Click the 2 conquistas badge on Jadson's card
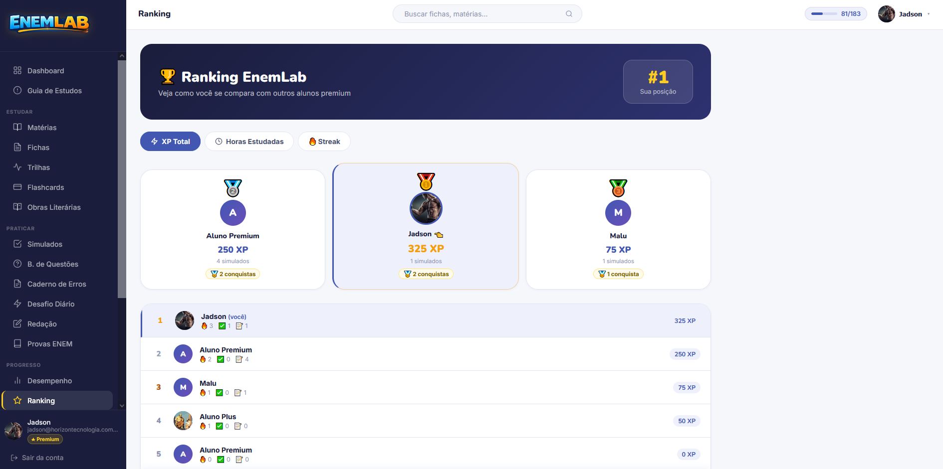This screenshot has width=943, height=469. [426, 274]
